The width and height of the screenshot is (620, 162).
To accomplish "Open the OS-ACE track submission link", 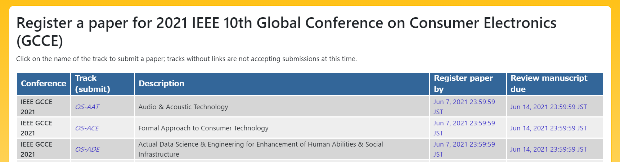I will point(87,128).
